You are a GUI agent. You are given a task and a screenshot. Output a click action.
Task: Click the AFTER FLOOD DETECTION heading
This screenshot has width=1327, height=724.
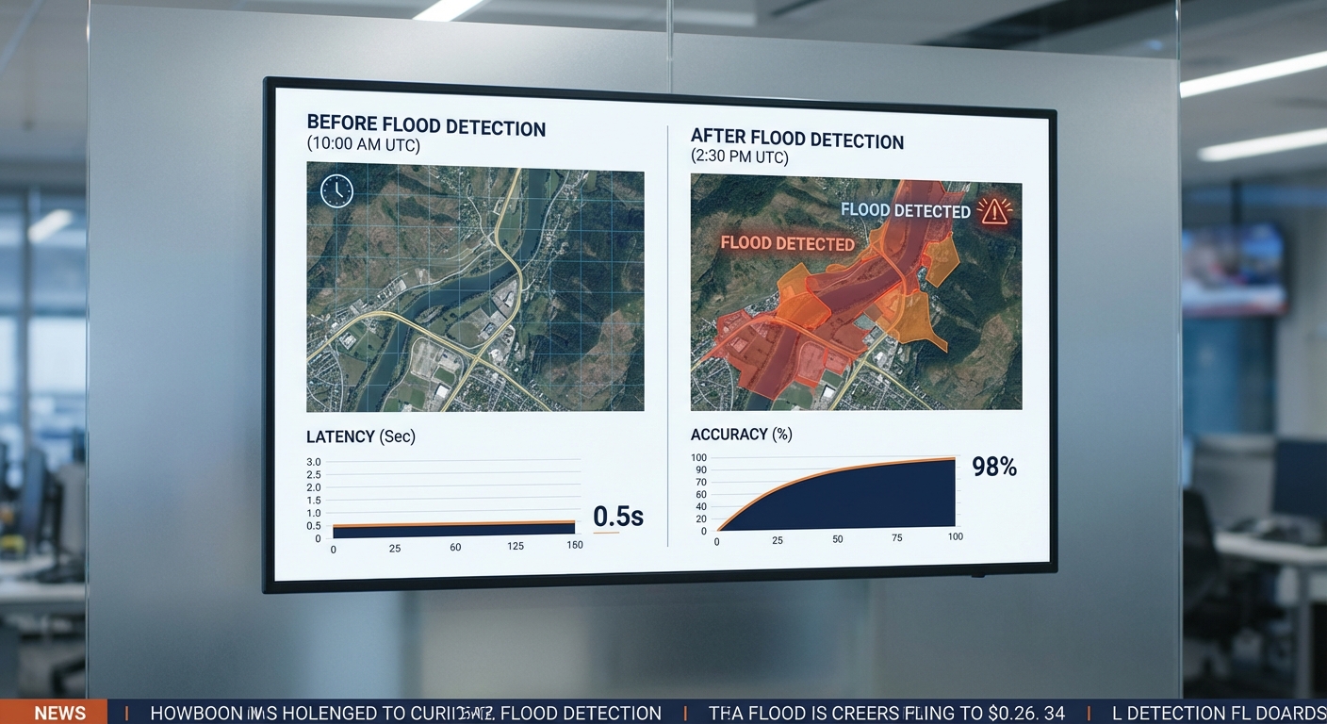coord(796,139)
